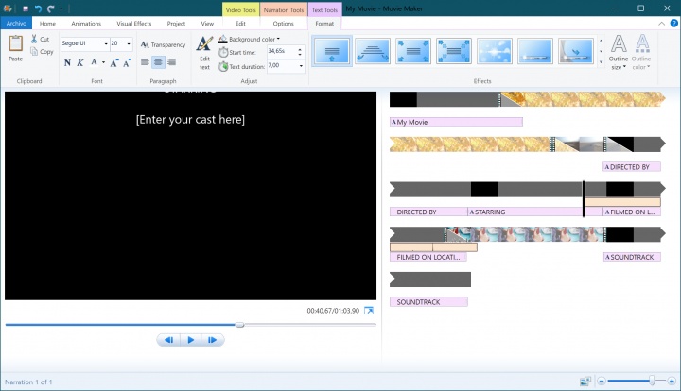Zoom out the timeline with minus icon
Viewport: 681px width, 391px height.
[x=602, y=381]
